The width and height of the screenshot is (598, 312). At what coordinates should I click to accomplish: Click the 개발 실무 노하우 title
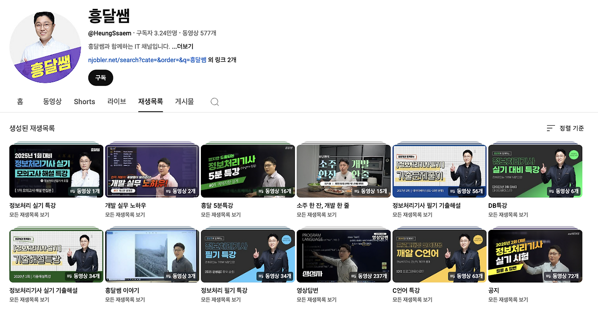(x=126, y=206)
